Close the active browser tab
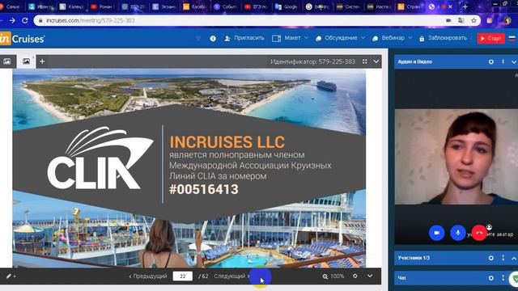 pyautogui.click(x=450, y=6)
